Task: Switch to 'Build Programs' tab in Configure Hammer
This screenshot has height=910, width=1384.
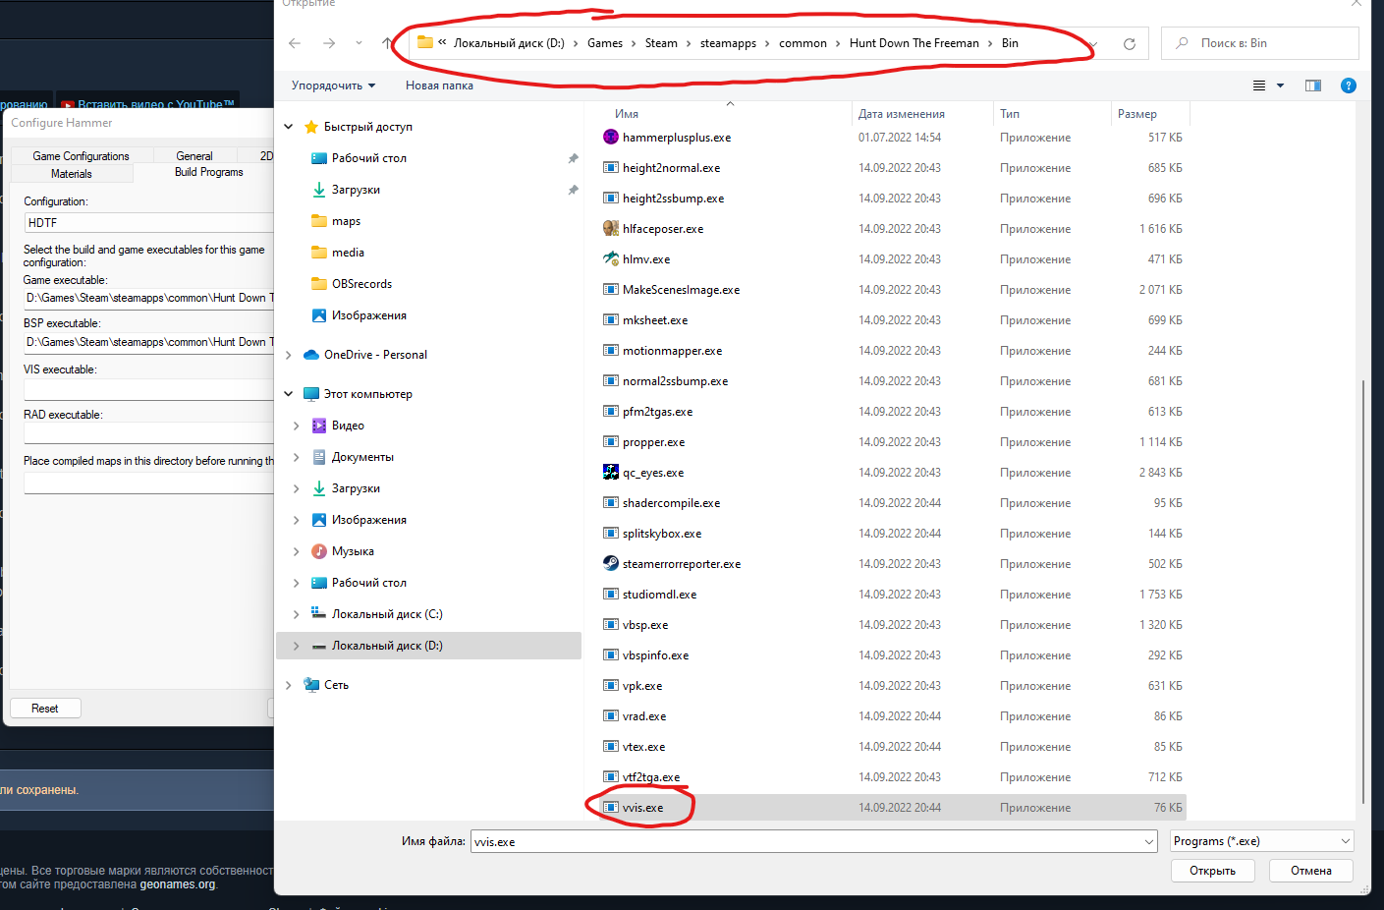Action: coord(208,172)
